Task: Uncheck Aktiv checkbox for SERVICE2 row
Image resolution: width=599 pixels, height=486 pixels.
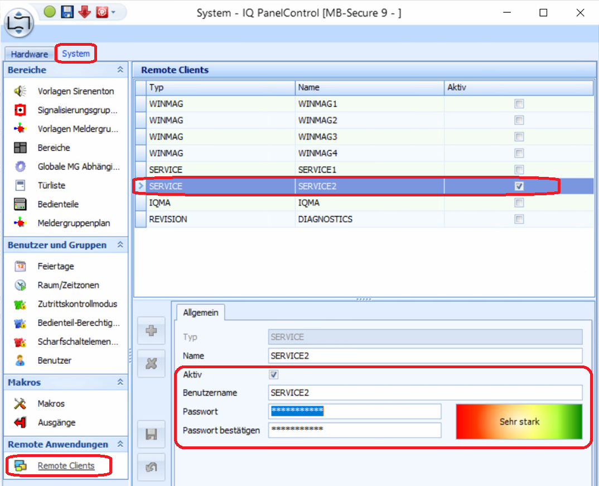Action: pyautogui.click(x=519, y=186)
